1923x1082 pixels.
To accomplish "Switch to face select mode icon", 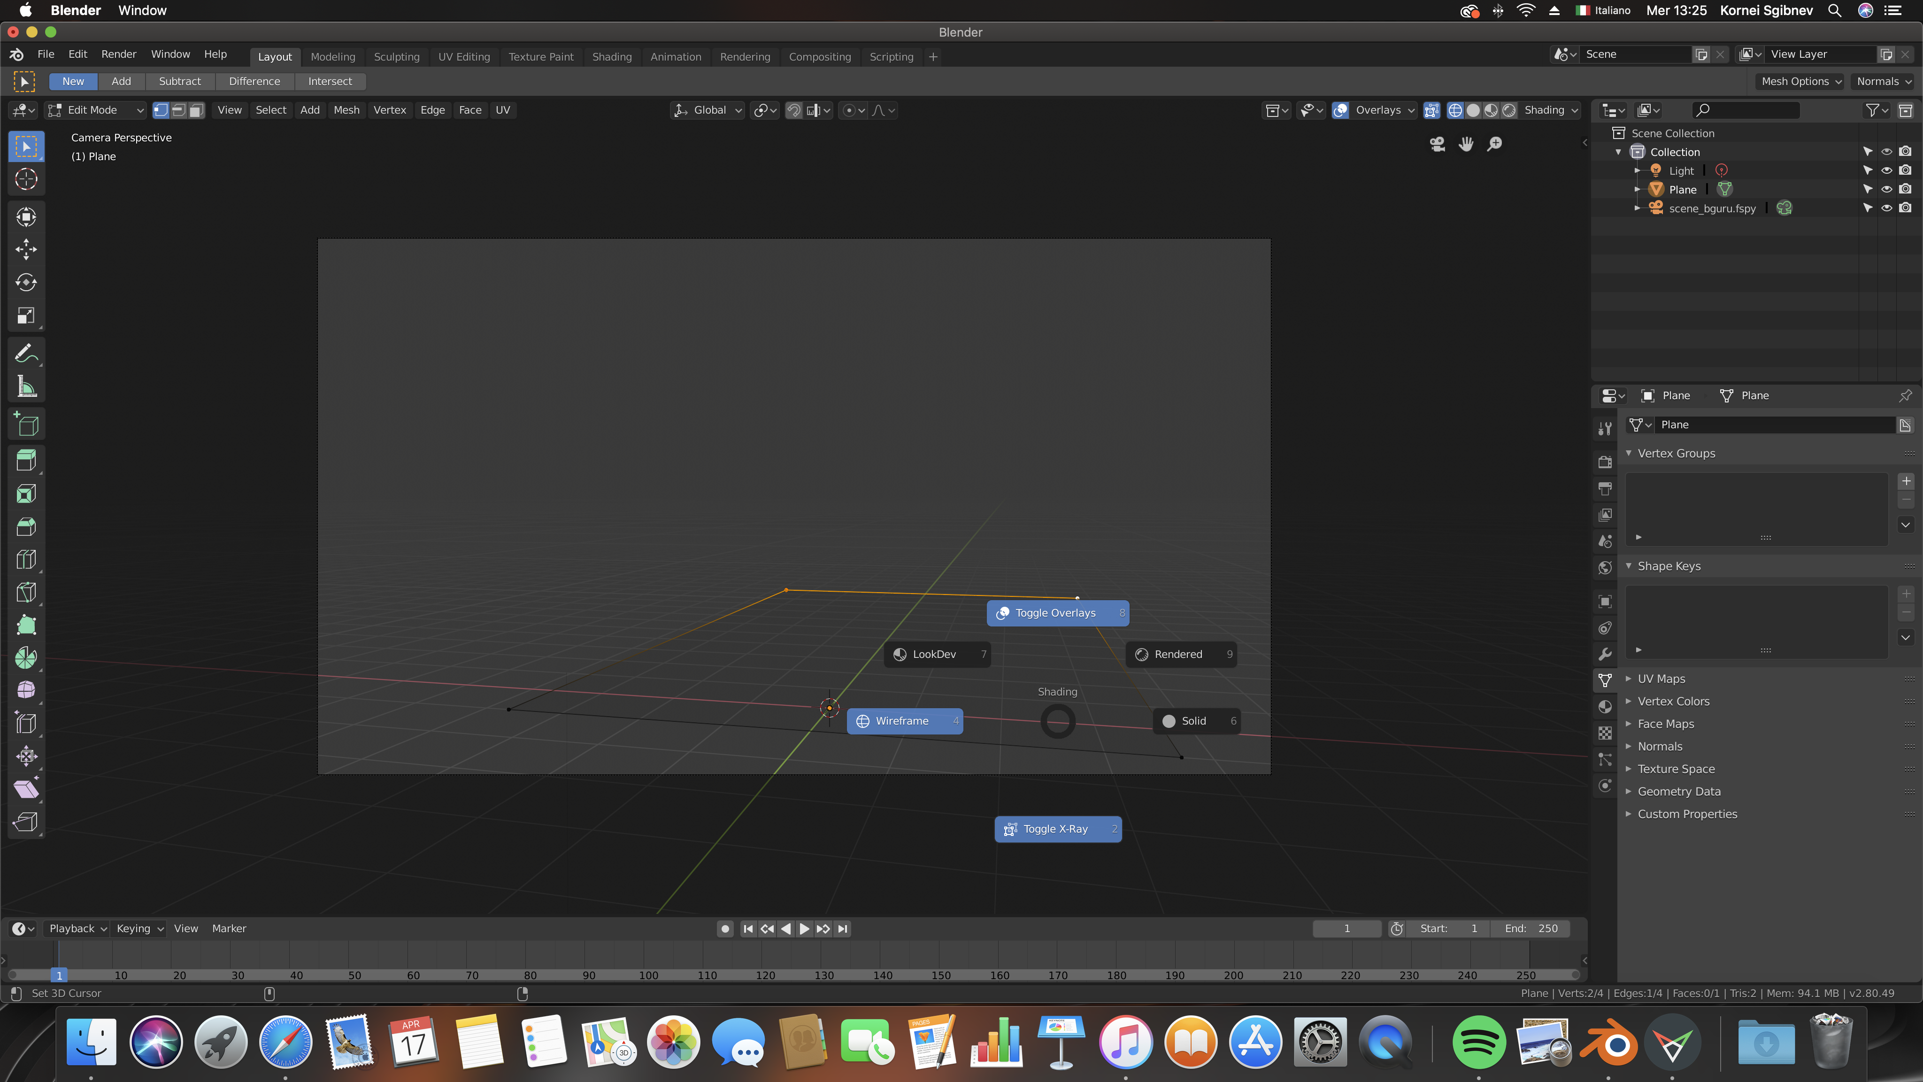I will click(196, 110).
